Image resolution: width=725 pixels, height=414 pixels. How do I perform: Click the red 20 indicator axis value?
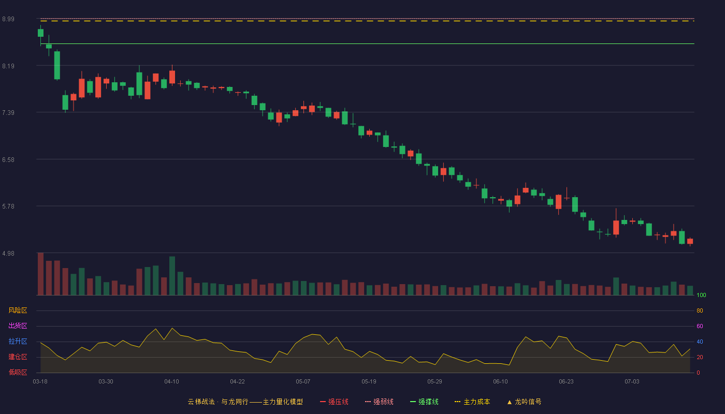point(700,357)
